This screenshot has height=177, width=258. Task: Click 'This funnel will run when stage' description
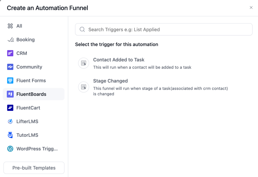160,91
